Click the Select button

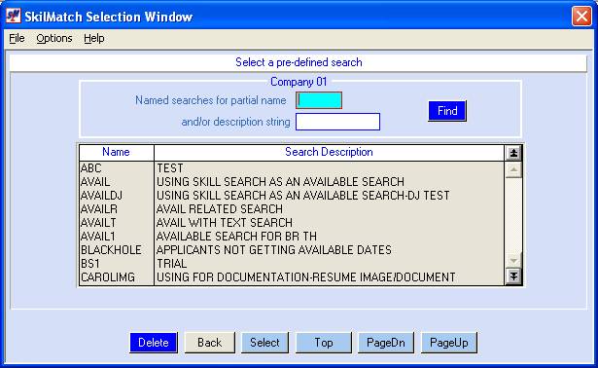tap(264, 343)
